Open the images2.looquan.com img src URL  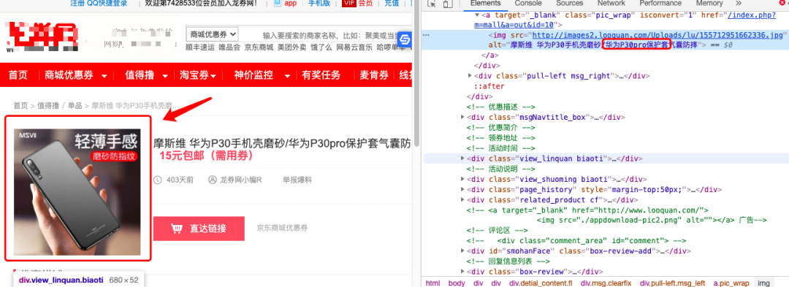[658, 35]
